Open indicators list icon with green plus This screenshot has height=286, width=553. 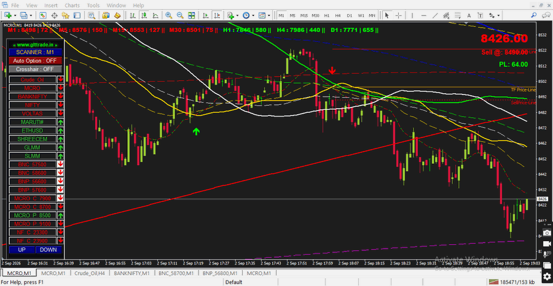point(230,15)
